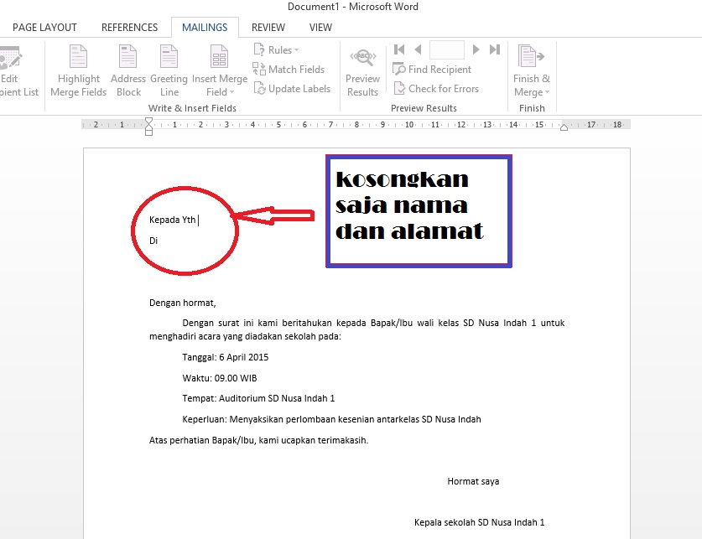Click the record number input box
Screen dimensions: 702x539
point(447,49)
